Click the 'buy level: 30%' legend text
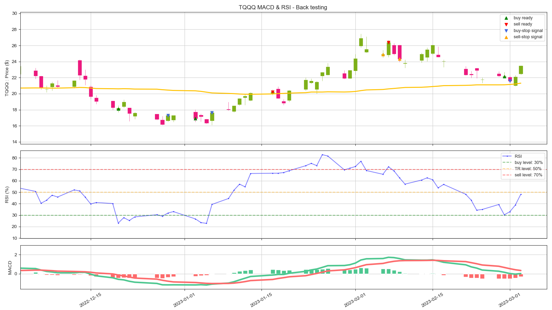Viewport: 552px width, 310px height. pos(529,163)
